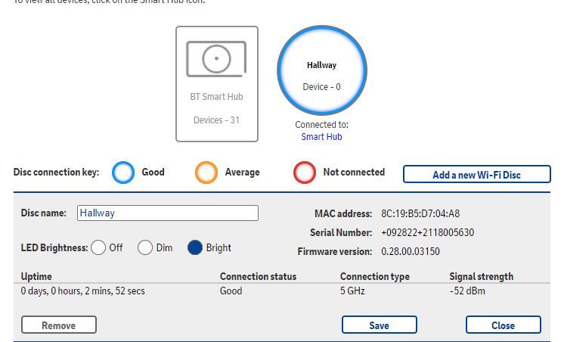The height and width of the screenshot is (342, 564).
Task: Click the Devices - 31 label
Action: coord(216,120)
